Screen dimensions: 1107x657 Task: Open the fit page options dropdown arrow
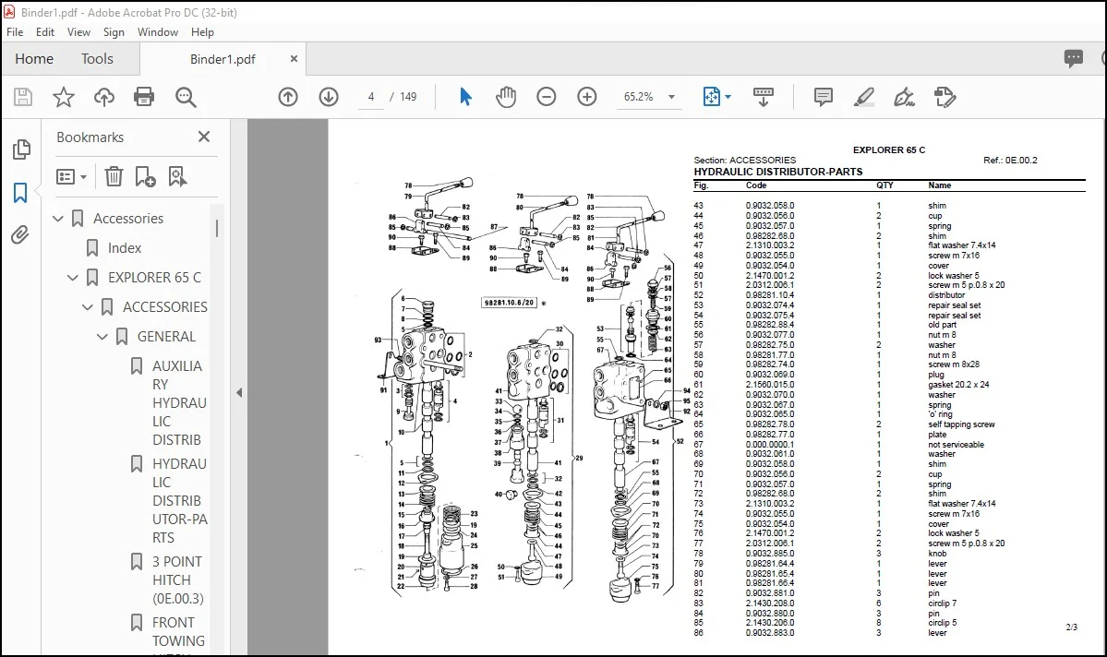728,97
